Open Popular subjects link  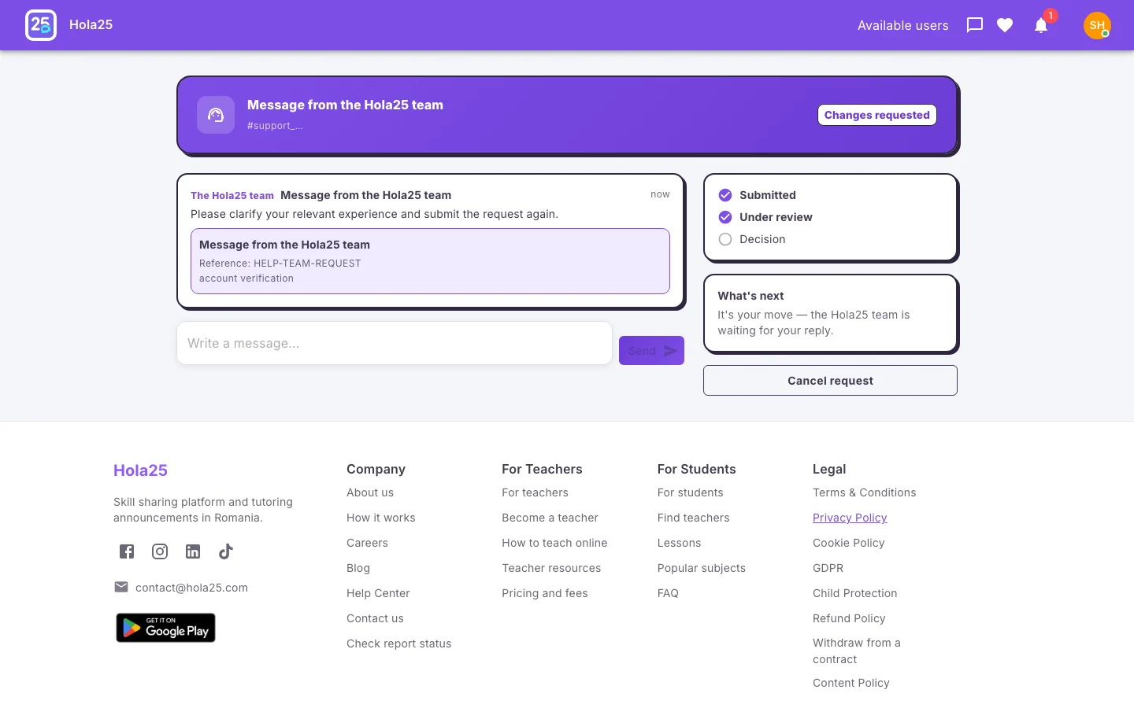coord(702,568)
